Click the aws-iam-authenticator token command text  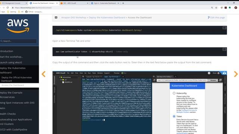(92, 52)
